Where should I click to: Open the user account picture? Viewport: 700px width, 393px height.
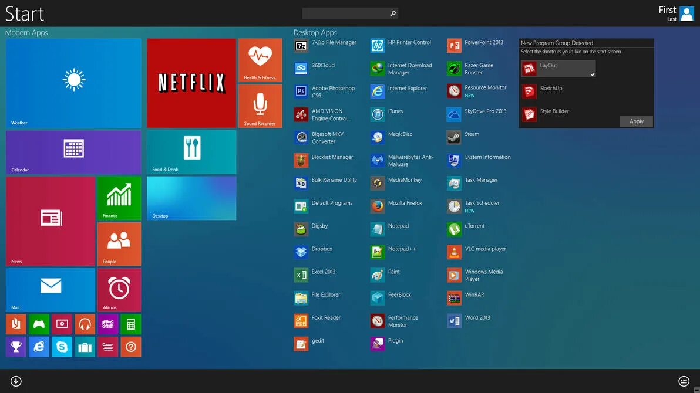click(686, 13)
